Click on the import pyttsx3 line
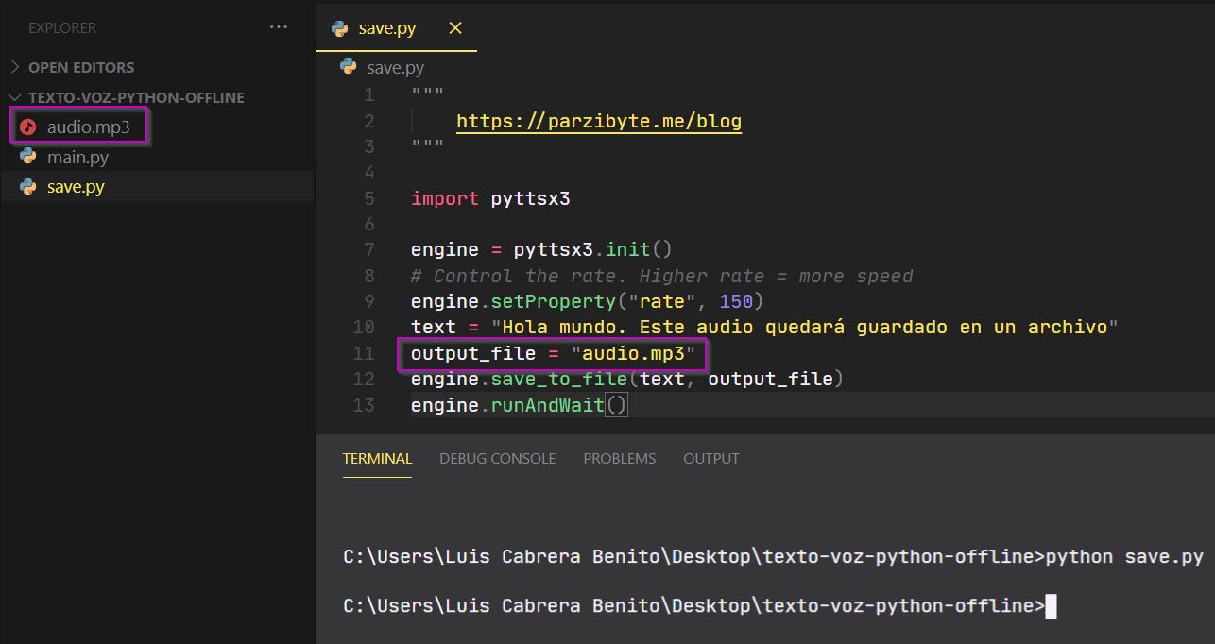Image resolution: width=1215 pixels, height=644 pixels. pyautogui.click(x=490, y=198)
